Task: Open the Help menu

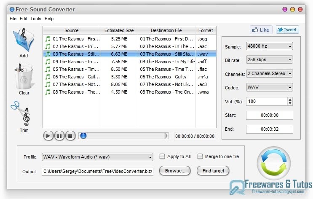Action: click(49, 19)
